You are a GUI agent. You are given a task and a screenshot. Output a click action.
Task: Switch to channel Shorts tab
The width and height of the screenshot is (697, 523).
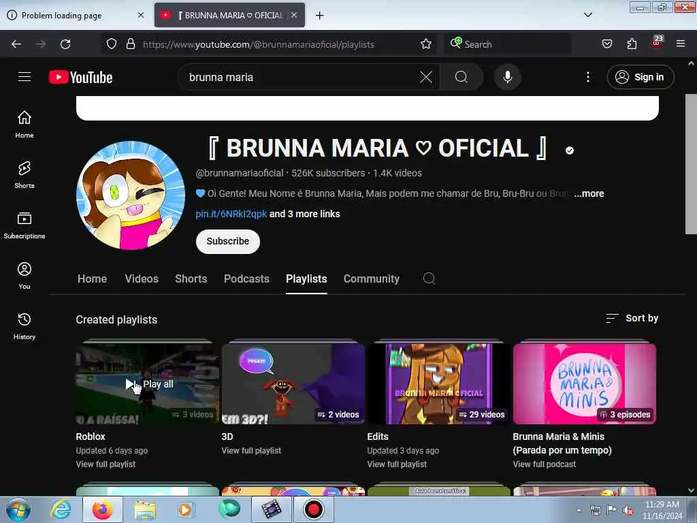coord(191,279)
